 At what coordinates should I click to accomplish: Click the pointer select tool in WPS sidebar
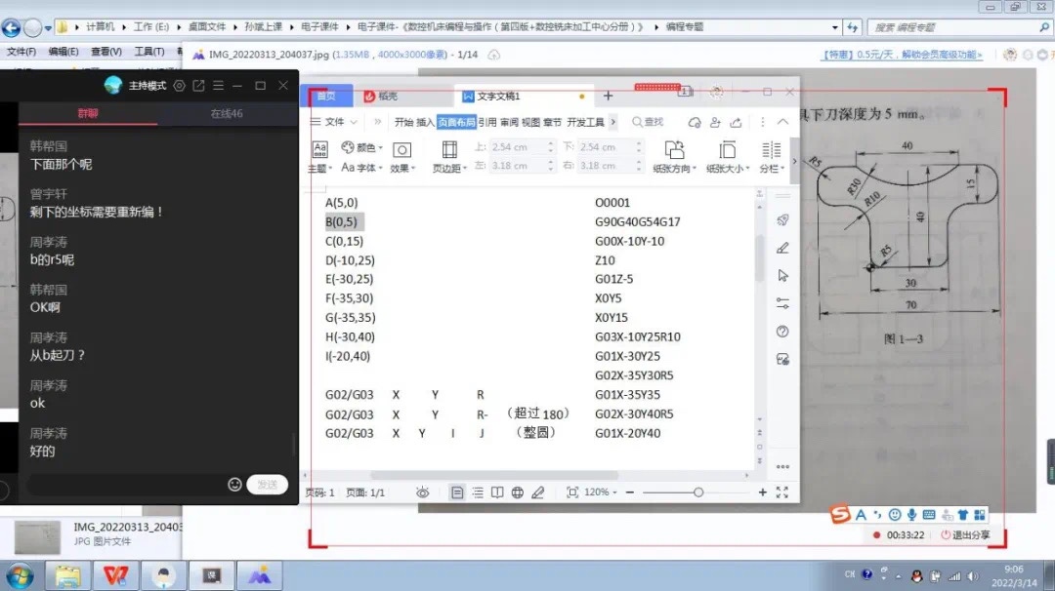(x=782, y=276)
